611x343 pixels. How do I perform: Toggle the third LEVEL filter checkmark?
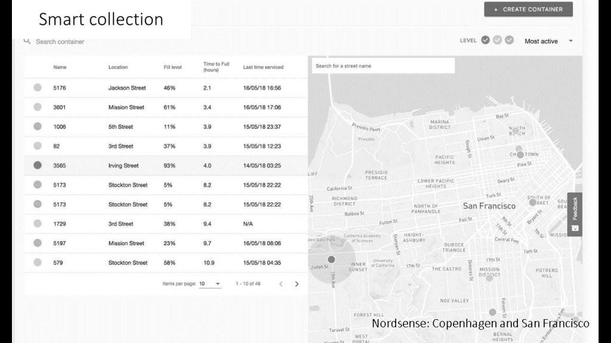(x=509, y=40)
